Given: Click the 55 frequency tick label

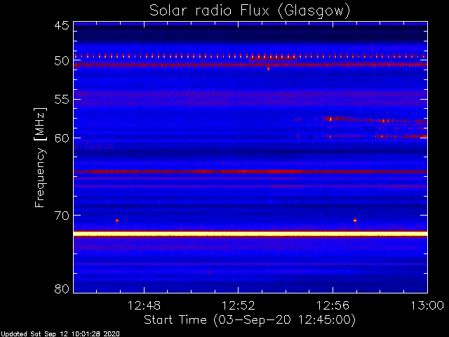Looking at the screenshot, I should (62, 100).
